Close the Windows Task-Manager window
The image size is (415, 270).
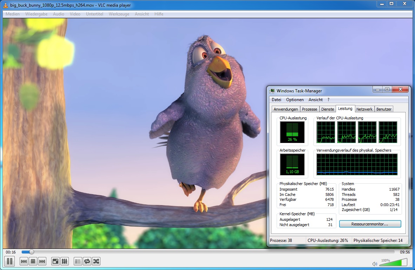click(x=401, y=90)
